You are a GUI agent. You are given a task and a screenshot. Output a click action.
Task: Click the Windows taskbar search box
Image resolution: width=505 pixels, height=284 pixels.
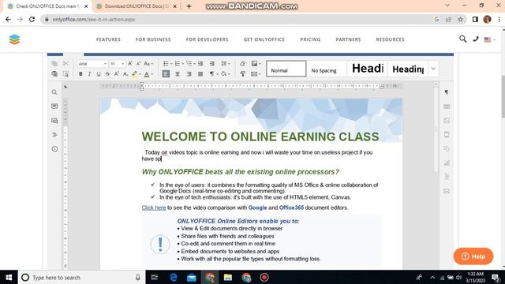(x=81, y=278)
